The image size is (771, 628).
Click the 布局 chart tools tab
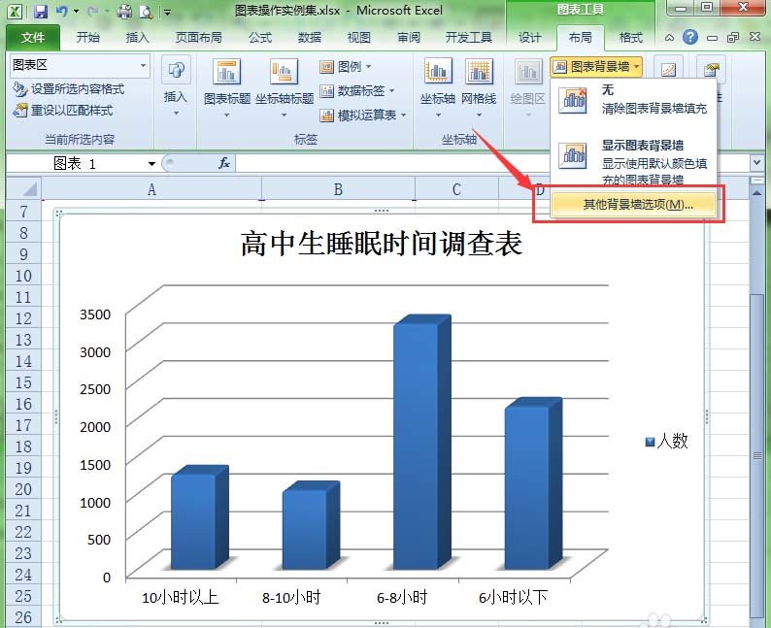pos(581,38)
